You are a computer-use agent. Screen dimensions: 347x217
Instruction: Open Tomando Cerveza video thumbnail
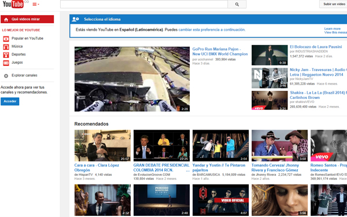[x=279, y=145]
